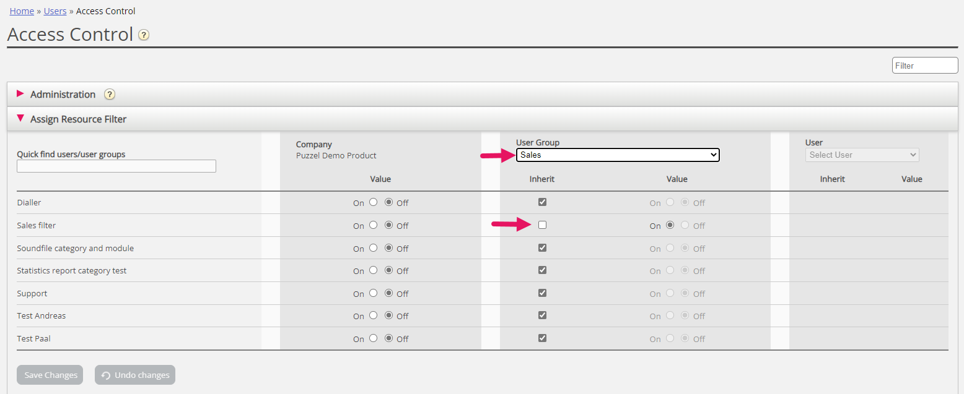Focus the Quick find users/user groups field
The image size is (964, 394).
pos(116,166)
